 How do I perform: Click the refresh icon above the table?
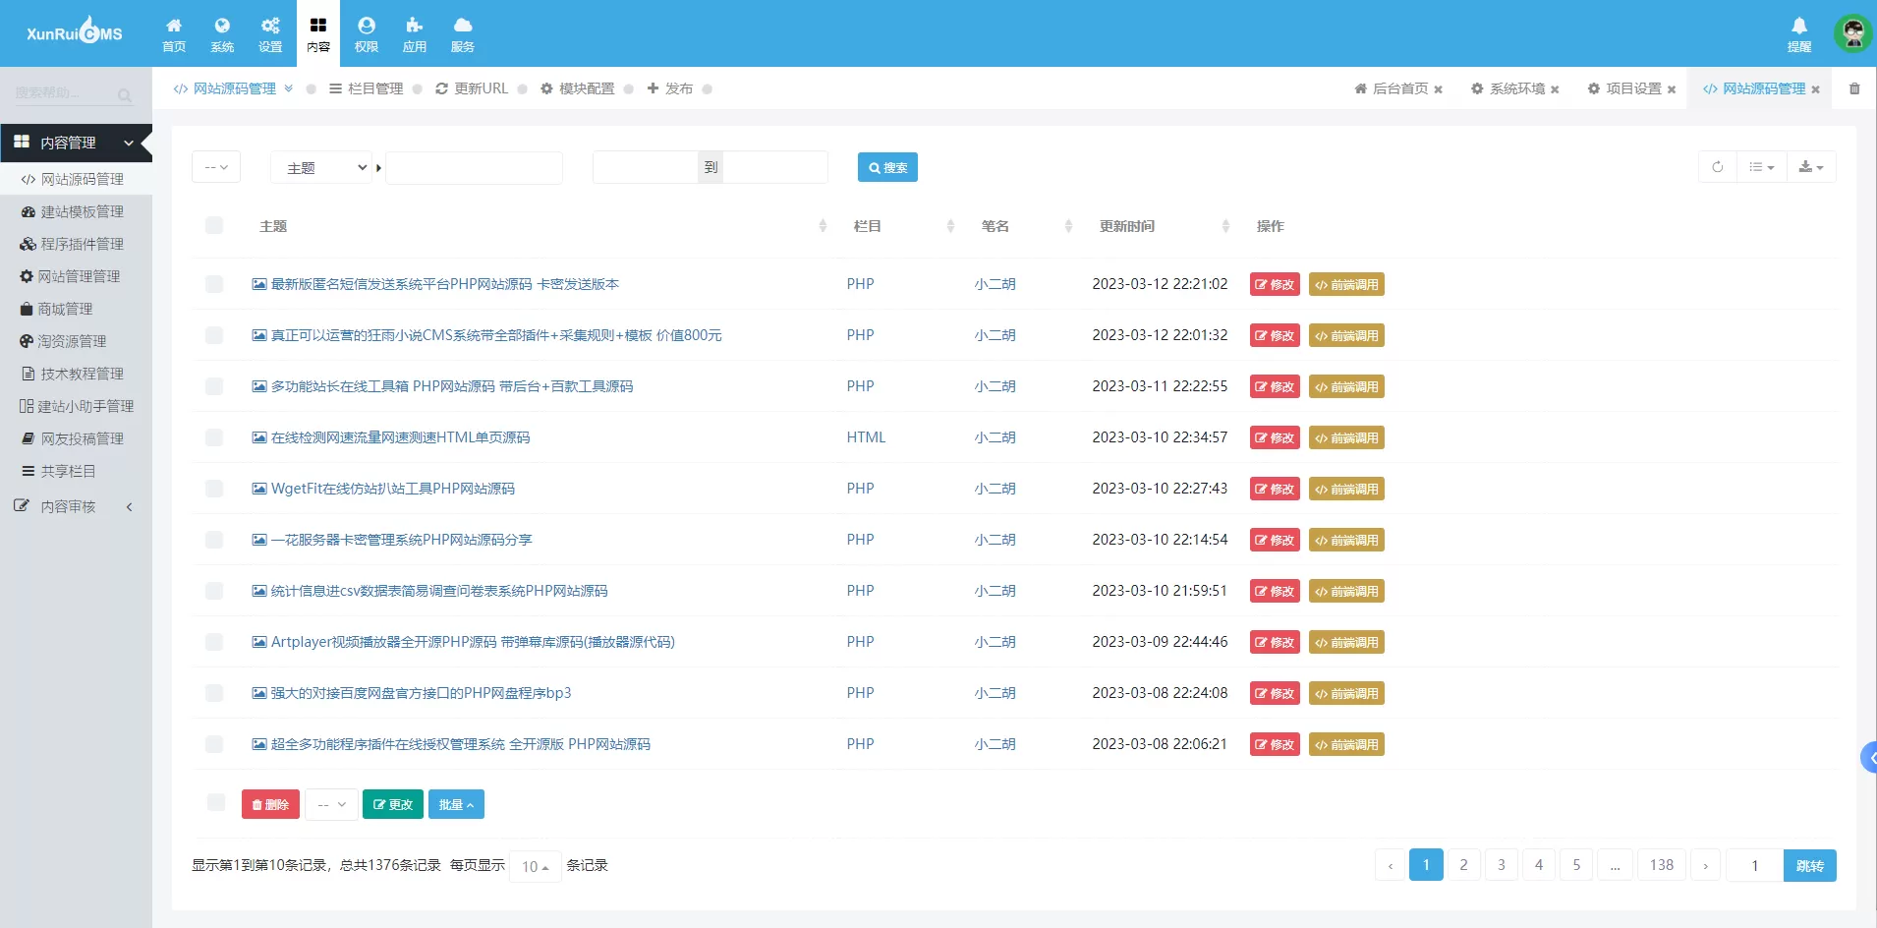point(1717,167)
